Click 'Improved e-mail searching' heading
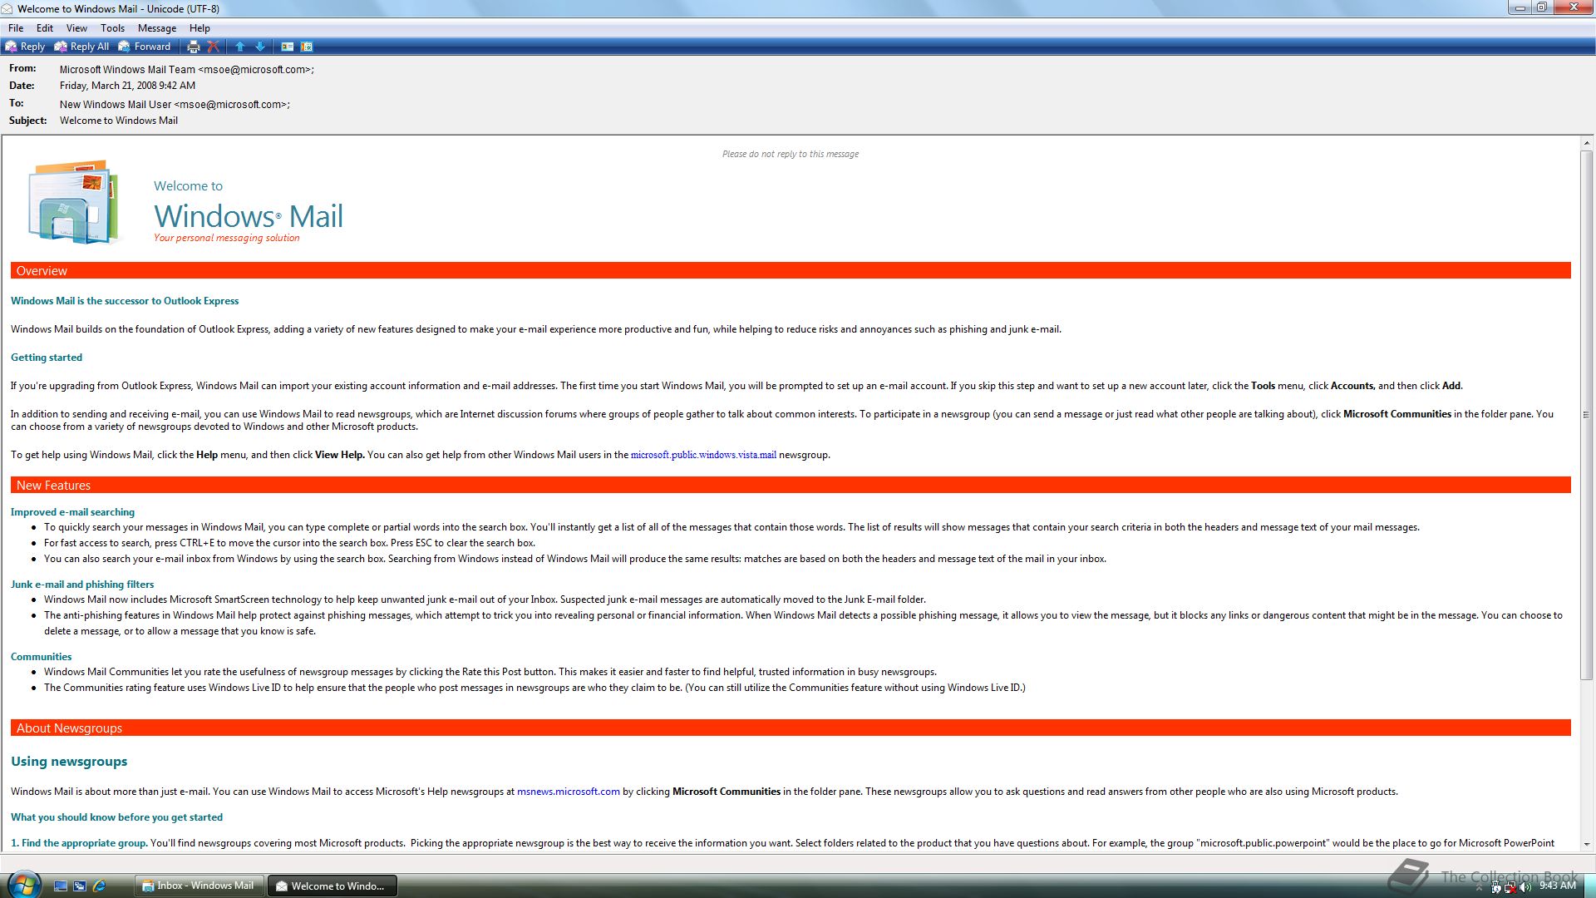This screenshot has width=1596, height=898. [x=72, y=512]
